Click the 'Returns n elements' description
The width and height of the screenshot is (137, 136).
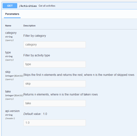(x=61, y=95)
